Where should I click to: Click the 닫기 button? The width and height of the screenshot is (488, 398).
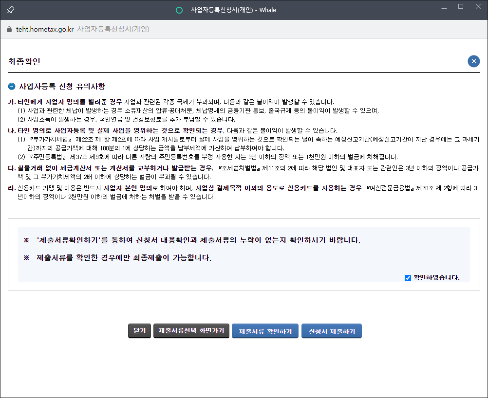139,330
